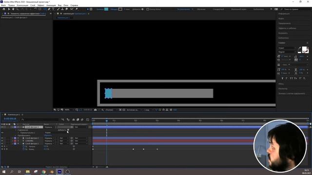312x175 pixels.
Task: Open File Explorer from the taskbar
Action: click(x=28, y=172)
